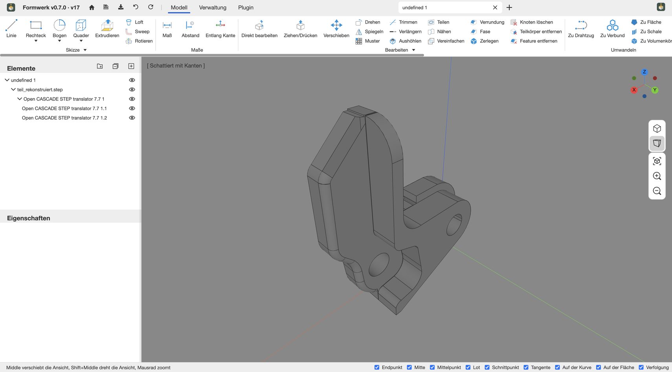Image resolution: width=672 pixels, height=372 pixels.
Task: Select the Modell tab
Action: click(179, 7)
